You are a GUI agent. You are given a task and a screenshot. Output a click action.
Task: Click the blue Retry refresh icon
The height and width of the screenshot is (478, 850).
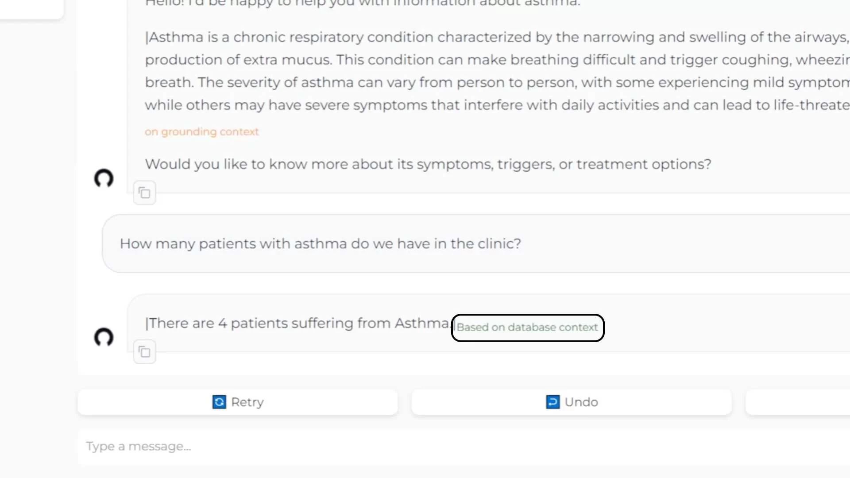219,402
